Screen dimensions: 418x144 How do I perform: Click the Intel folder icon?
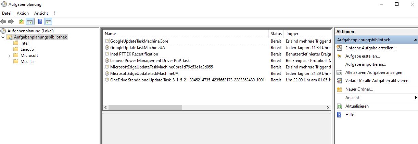(16, 43)
